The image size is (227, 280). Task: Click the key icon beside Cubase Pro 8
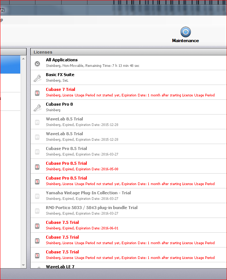[37, 108]
